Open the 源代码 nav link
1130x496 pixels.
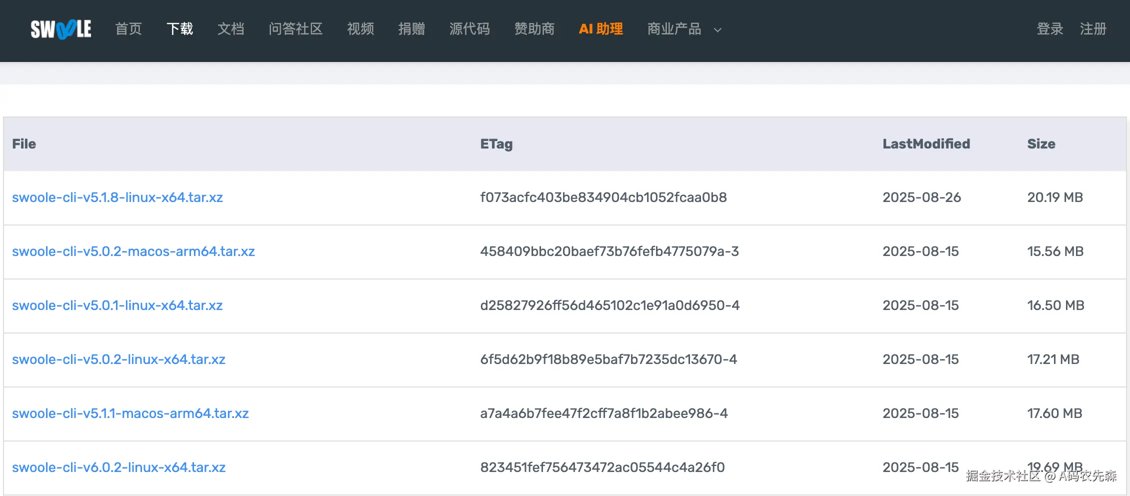[x=470, y=29]
